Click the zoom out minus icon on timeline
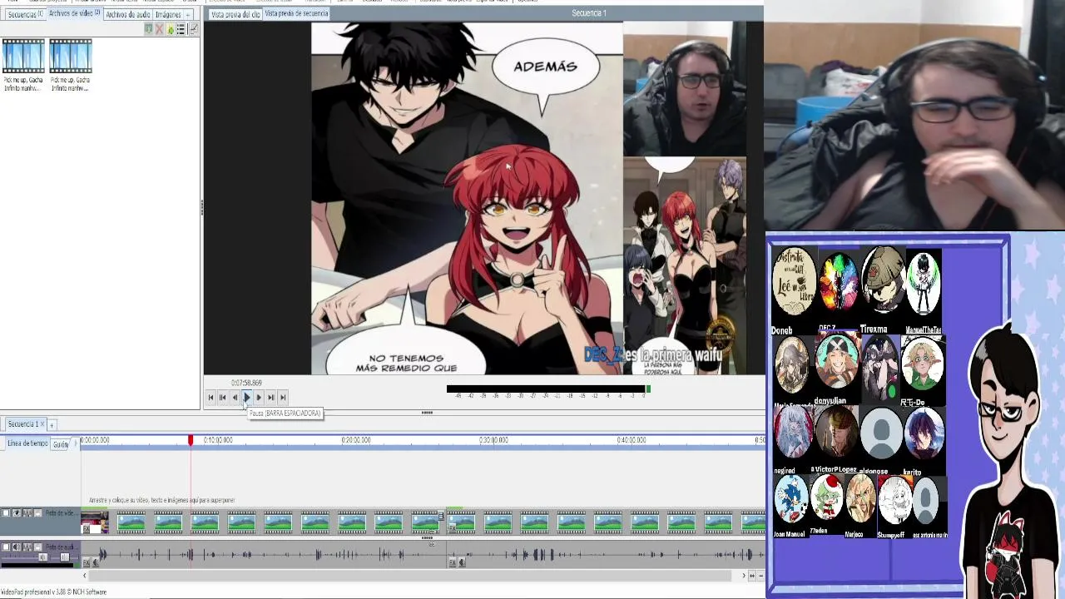The width and height of the screenshot is (1065, 599). click(760, 576)
